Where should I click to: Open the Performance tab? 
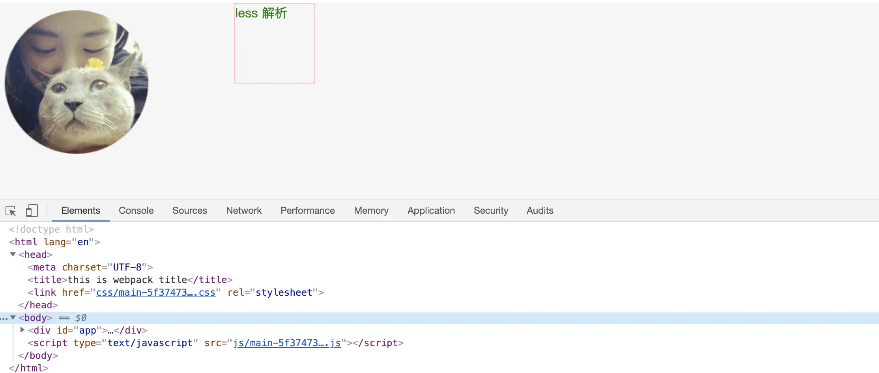(308, 211)
